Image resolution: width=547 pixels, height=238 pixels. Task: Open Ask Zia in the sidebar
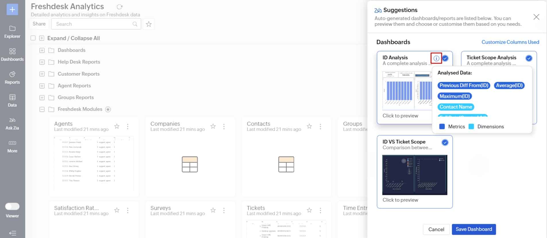tap(12, 124)
